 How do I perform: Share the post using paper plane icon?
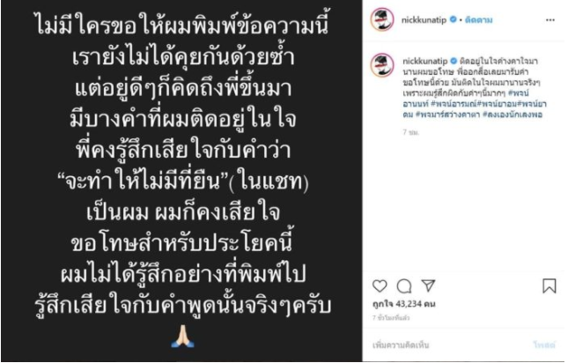coord(428,285)
